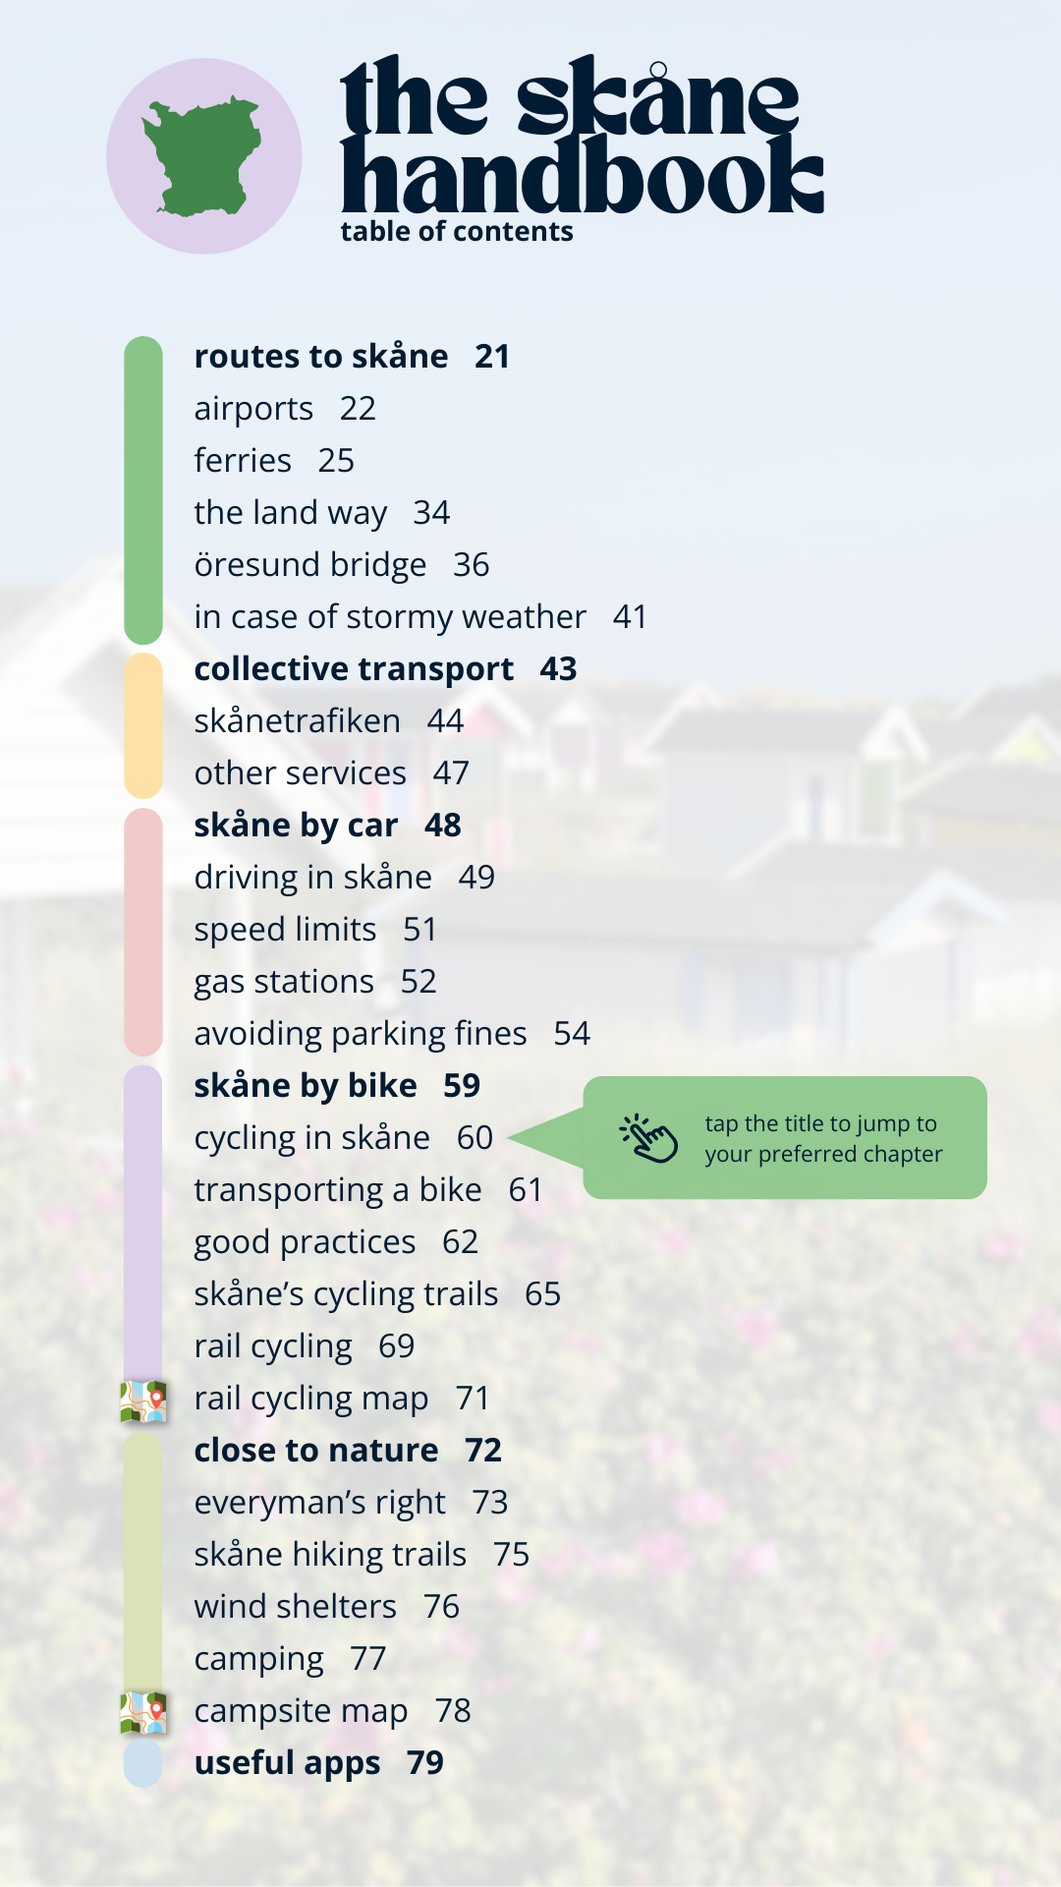Click the green routes chapter color bar
This screenshot has height=1887, width=1061.
pyautogui.click(x=143, y=489)
